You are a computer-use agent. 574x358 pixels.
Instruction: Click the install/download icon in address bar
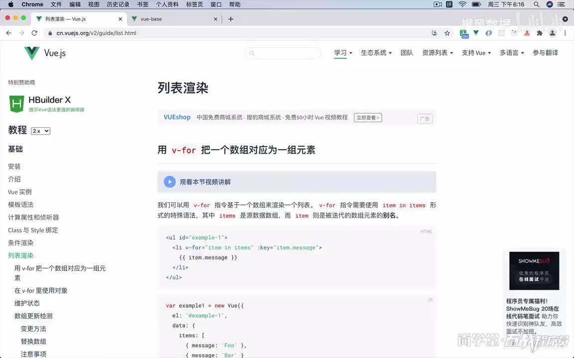point(434,33)
